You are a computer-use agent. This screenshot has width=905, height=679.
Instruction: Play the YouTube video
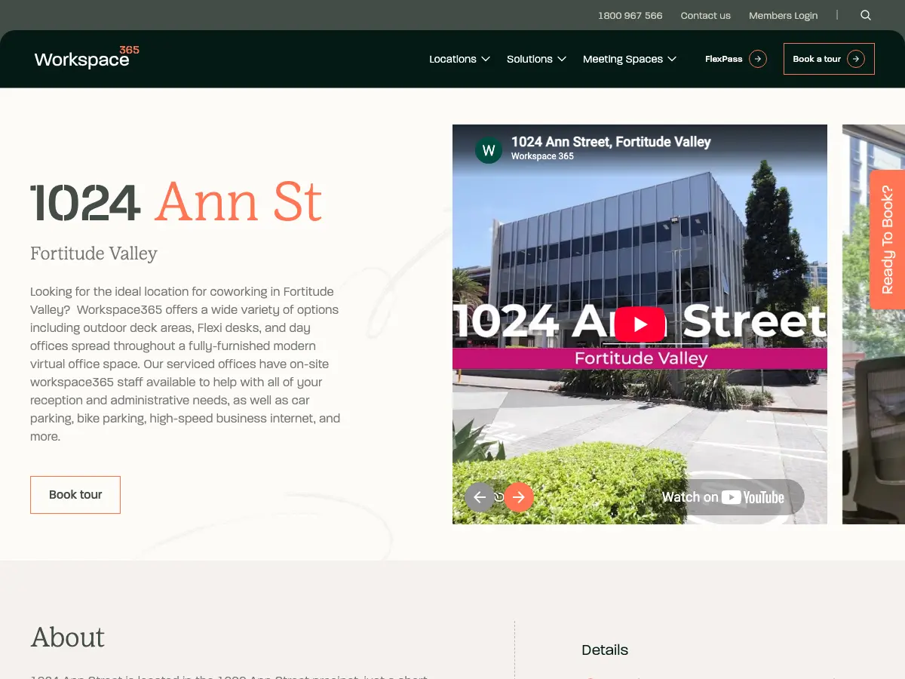[x=640, y=324]
